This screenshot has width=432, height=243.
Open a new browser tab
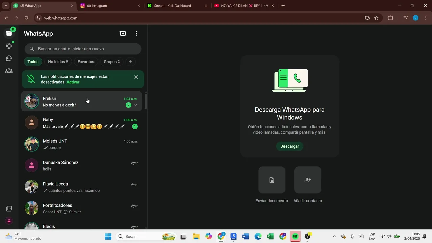283,6
